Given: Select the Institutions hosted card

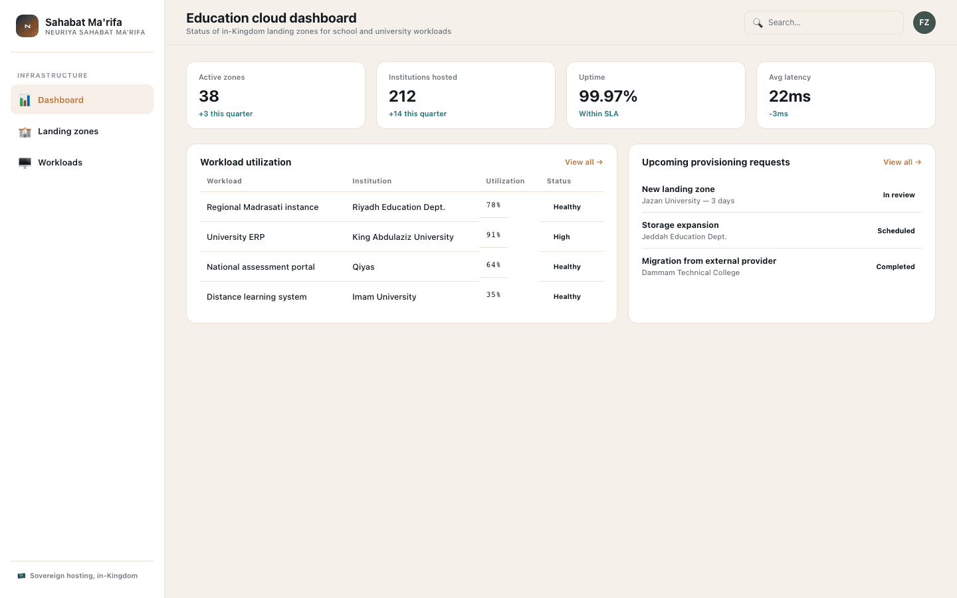Looking at the screenshot, I should 466,95.
